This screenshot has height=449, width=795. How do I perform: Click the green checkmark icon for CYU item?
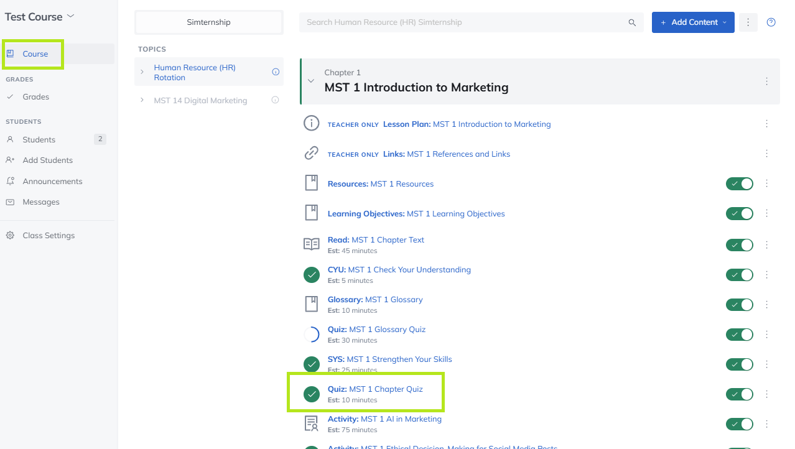click(x=311, y=274)
